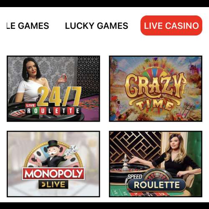Tap the yellow LIVE label under Monopoly
The height and width of the screenshot is (209, 209).
54,185
